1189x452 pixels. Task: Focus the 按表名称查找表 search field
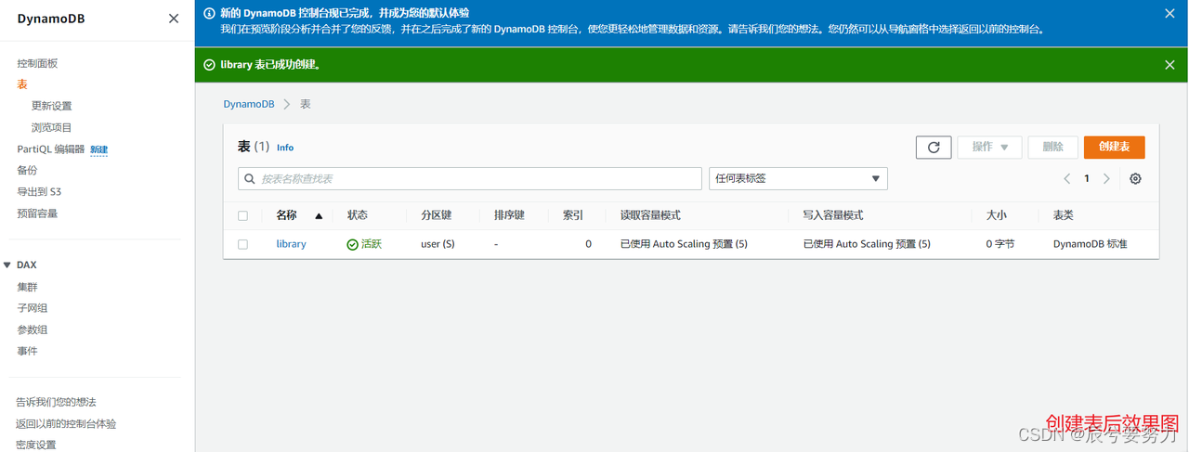(470, 178)
